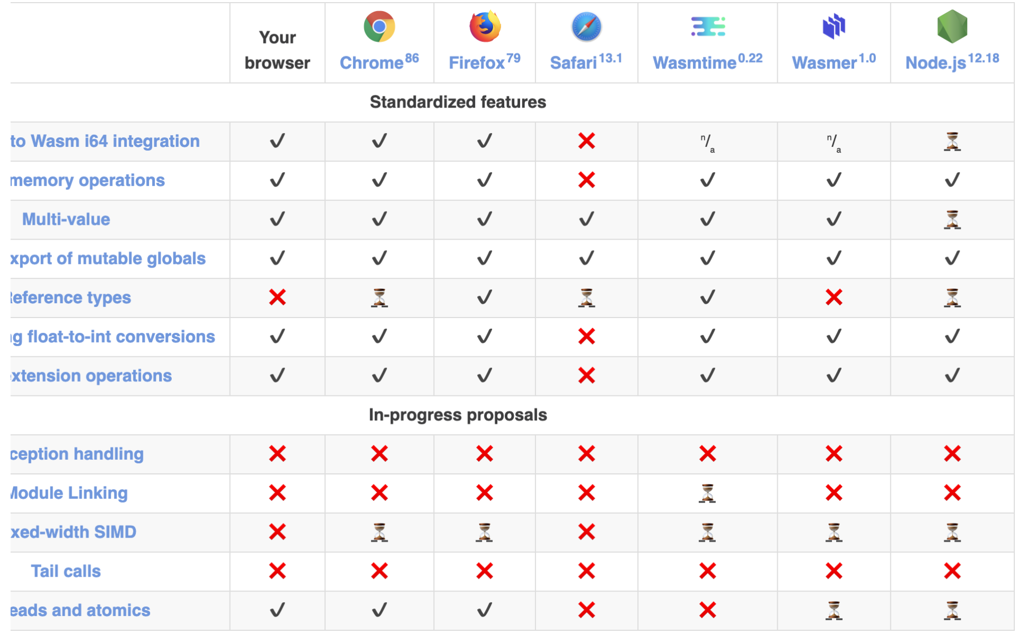Click the Wasmer logo icon

coord(834,27)
